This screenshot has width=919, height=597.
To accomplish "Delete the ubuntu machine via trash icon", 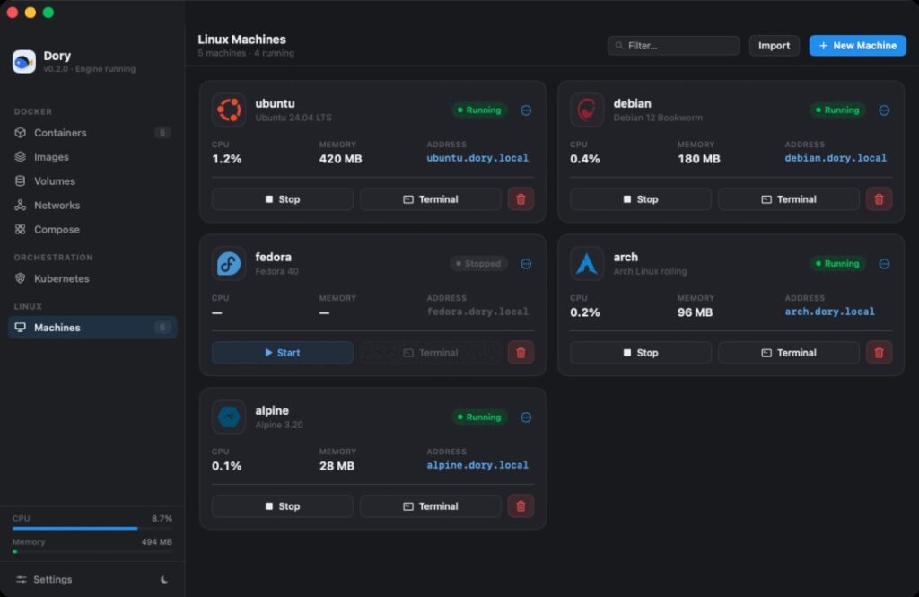I will [521, 199].
